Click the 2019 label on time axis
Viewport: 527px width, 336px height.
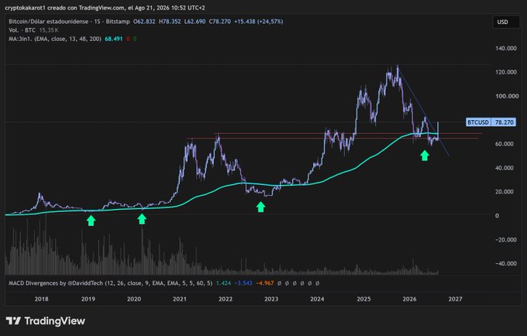point(88,299)
